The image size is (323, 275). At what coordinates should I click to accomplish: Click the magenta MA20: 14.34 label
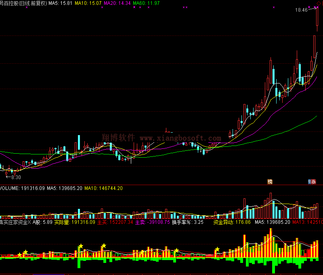[117, 3]
